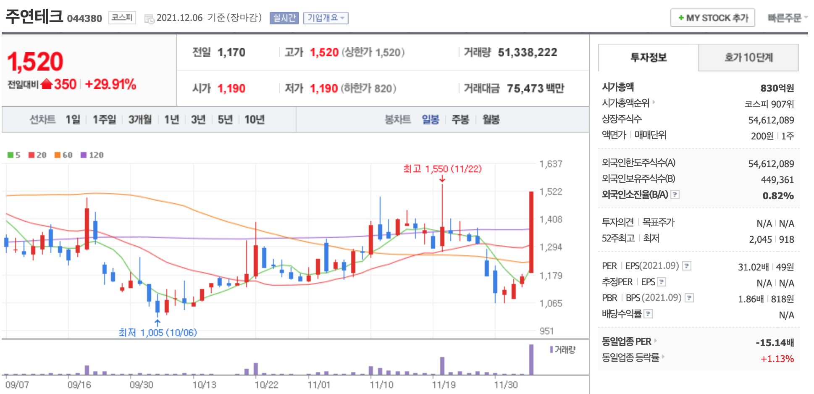
Task: Click the red up-arrow icon beside 350
Action: [x=47, y=84]
